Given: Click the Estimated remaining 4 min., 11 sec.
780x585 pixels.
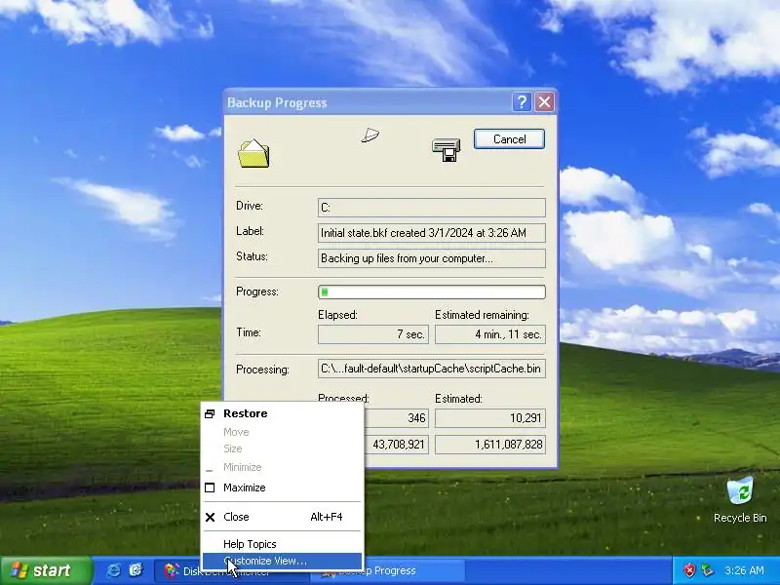Looking at the screenshot, I should [x=490, y=334].
